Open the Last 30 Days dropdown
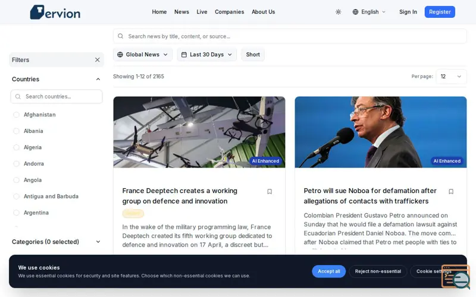Screen dimensions: 476x297 (206, 55)
